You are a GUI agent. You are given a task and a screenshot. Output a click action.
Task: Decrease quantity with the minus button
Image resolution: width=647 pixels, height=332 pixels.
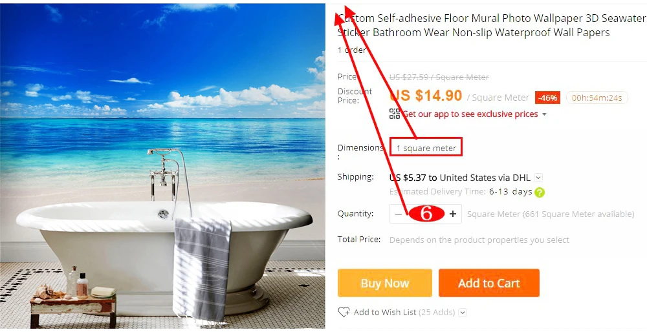398,214
